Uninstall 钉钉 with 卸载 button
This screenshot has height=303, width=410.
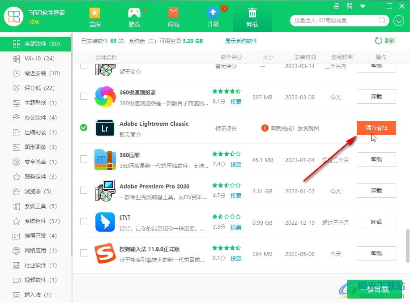coord(376,222)
